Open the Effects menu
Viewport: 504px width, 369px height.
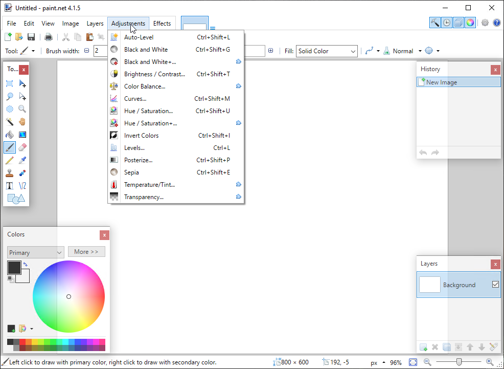tap(162, 24)
